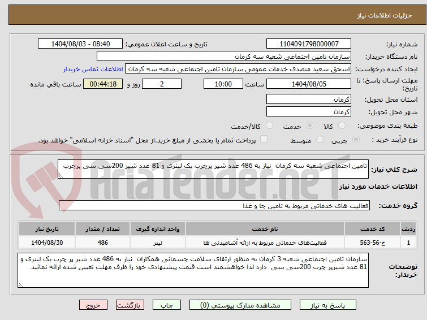Viewport: 427px width, 320px height.
Task: Click the تاریخ نیاز column header
Action: click(47, 229)
